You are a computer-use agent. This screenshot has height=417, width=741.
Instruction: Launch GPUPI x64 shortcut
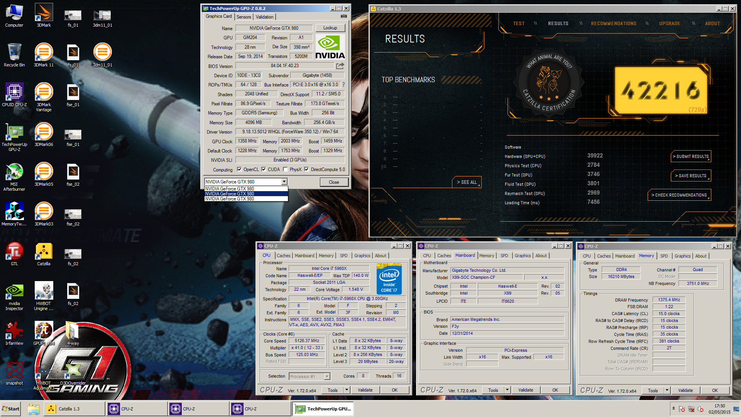[x=44, y=334]
